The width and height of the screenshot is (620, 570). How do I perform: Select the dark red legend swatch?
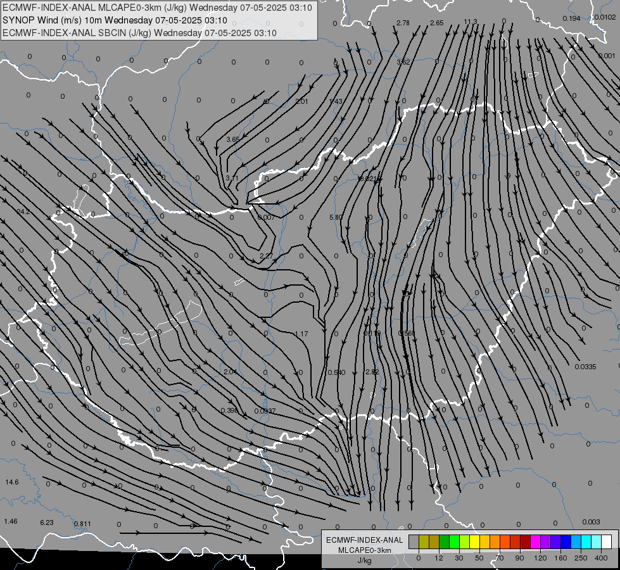point(525,541)
